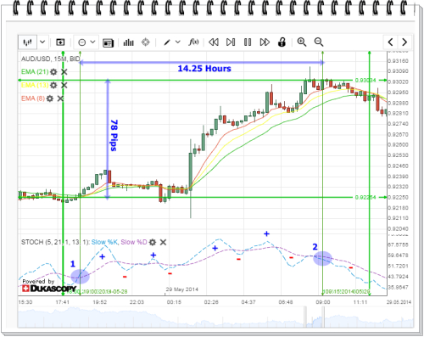Screen dimensions: 424x337
Task: Open the candlestick chart type button
Action: pos(27,42)
